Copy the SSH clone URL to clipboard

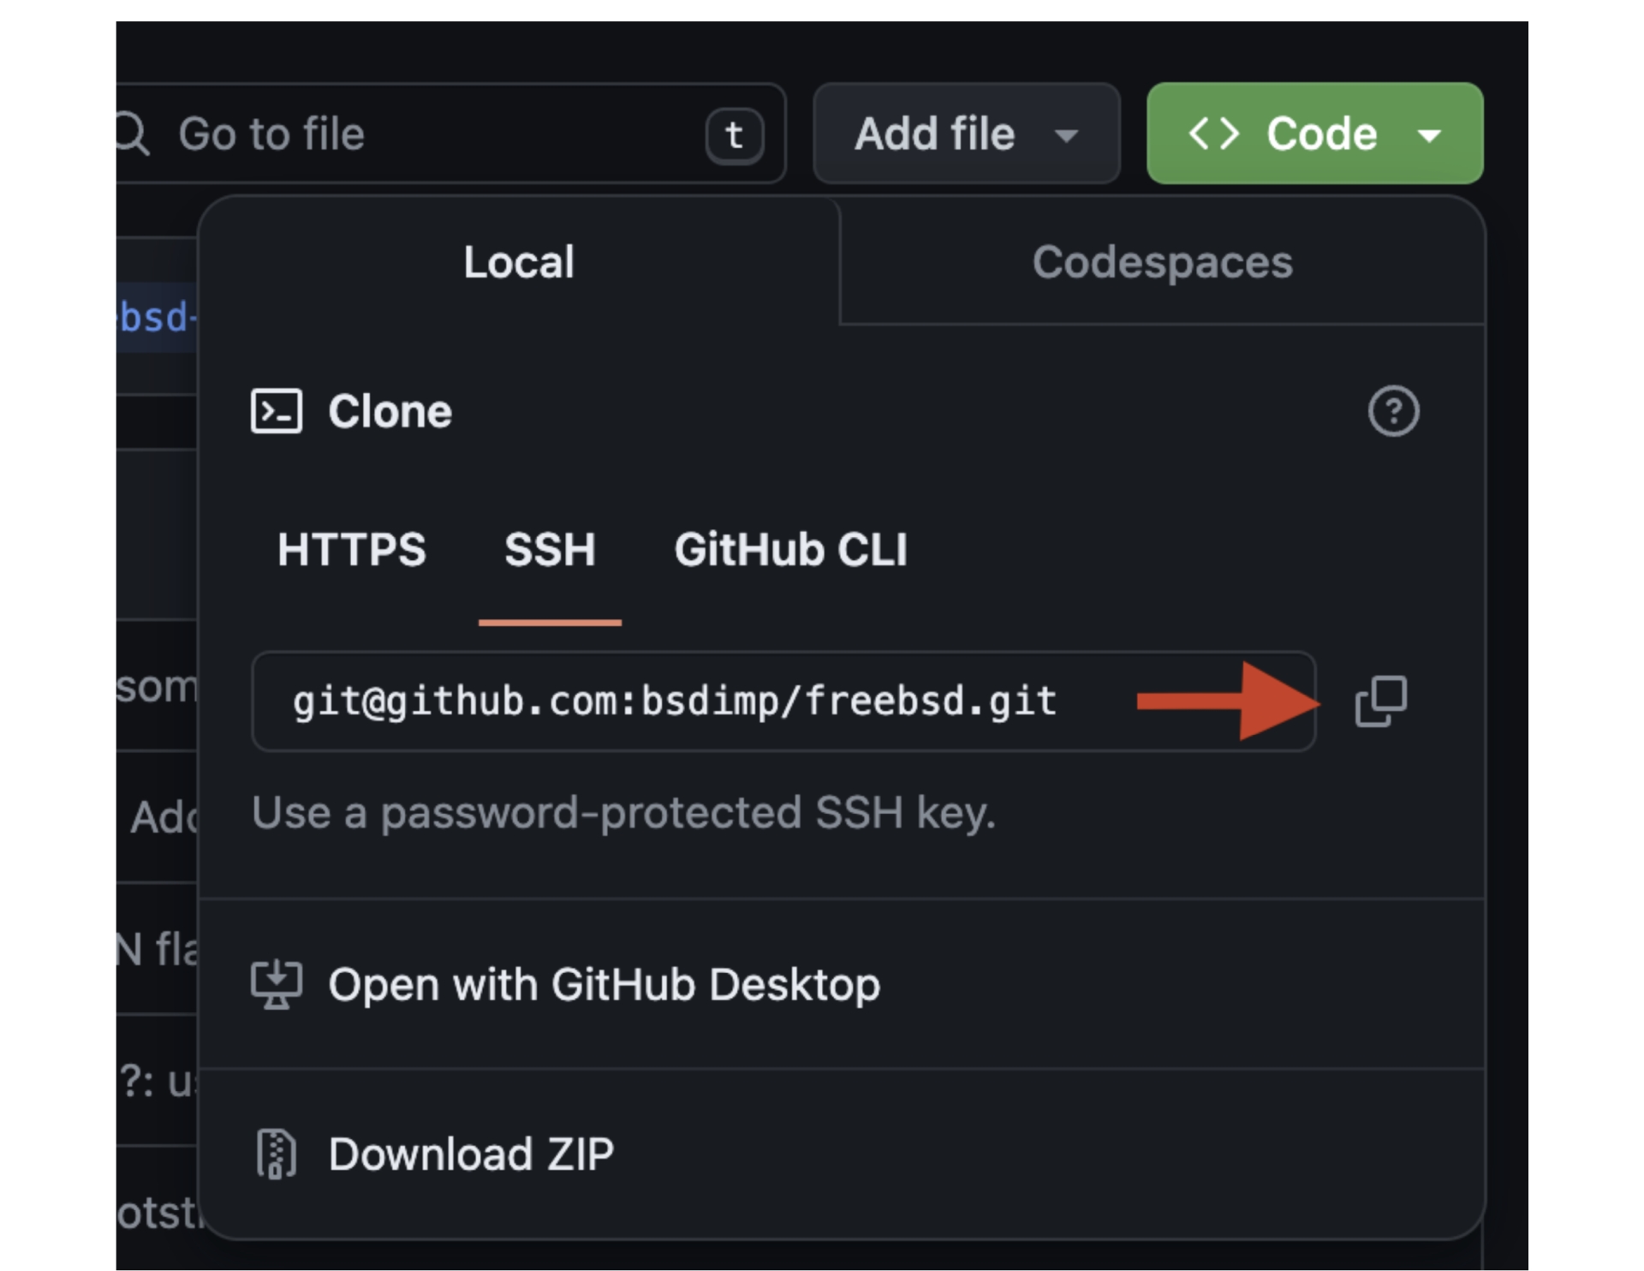click(x=1380, y=701)
